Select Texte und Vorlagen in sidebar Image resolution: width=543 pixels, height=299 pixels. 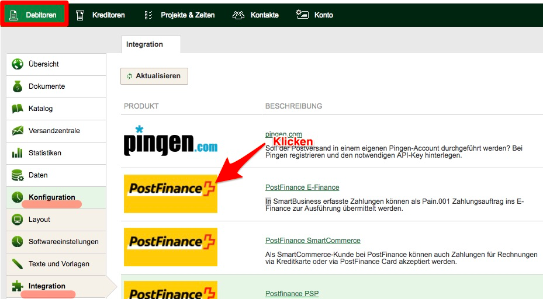(x=56, y=264)
